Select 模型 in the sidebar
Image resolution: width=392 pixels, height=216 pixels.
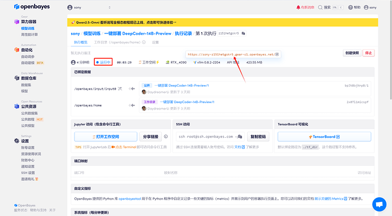tap(24, 91)
